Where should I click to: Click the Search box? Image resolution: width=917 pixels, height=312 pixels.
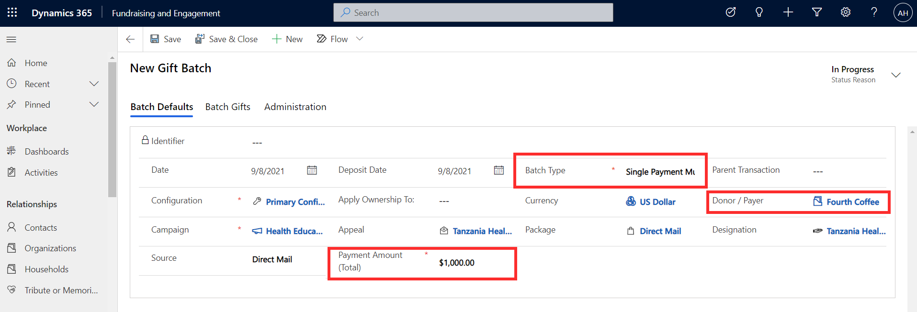473,13
